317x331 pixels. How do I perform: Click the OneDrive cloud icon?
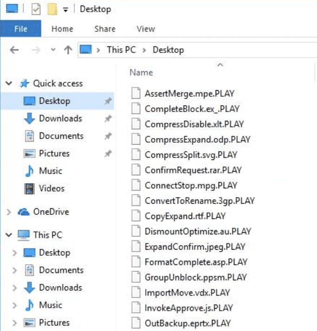[x=24, y=212]
